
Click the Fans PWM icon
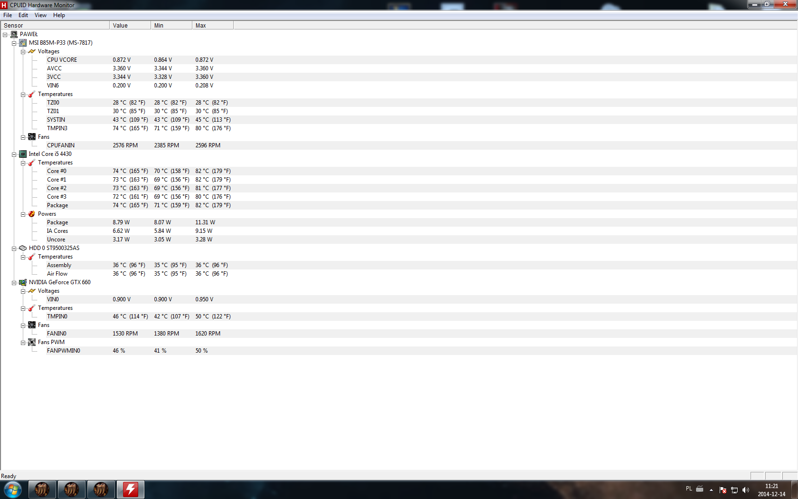[x=32, y=342]
